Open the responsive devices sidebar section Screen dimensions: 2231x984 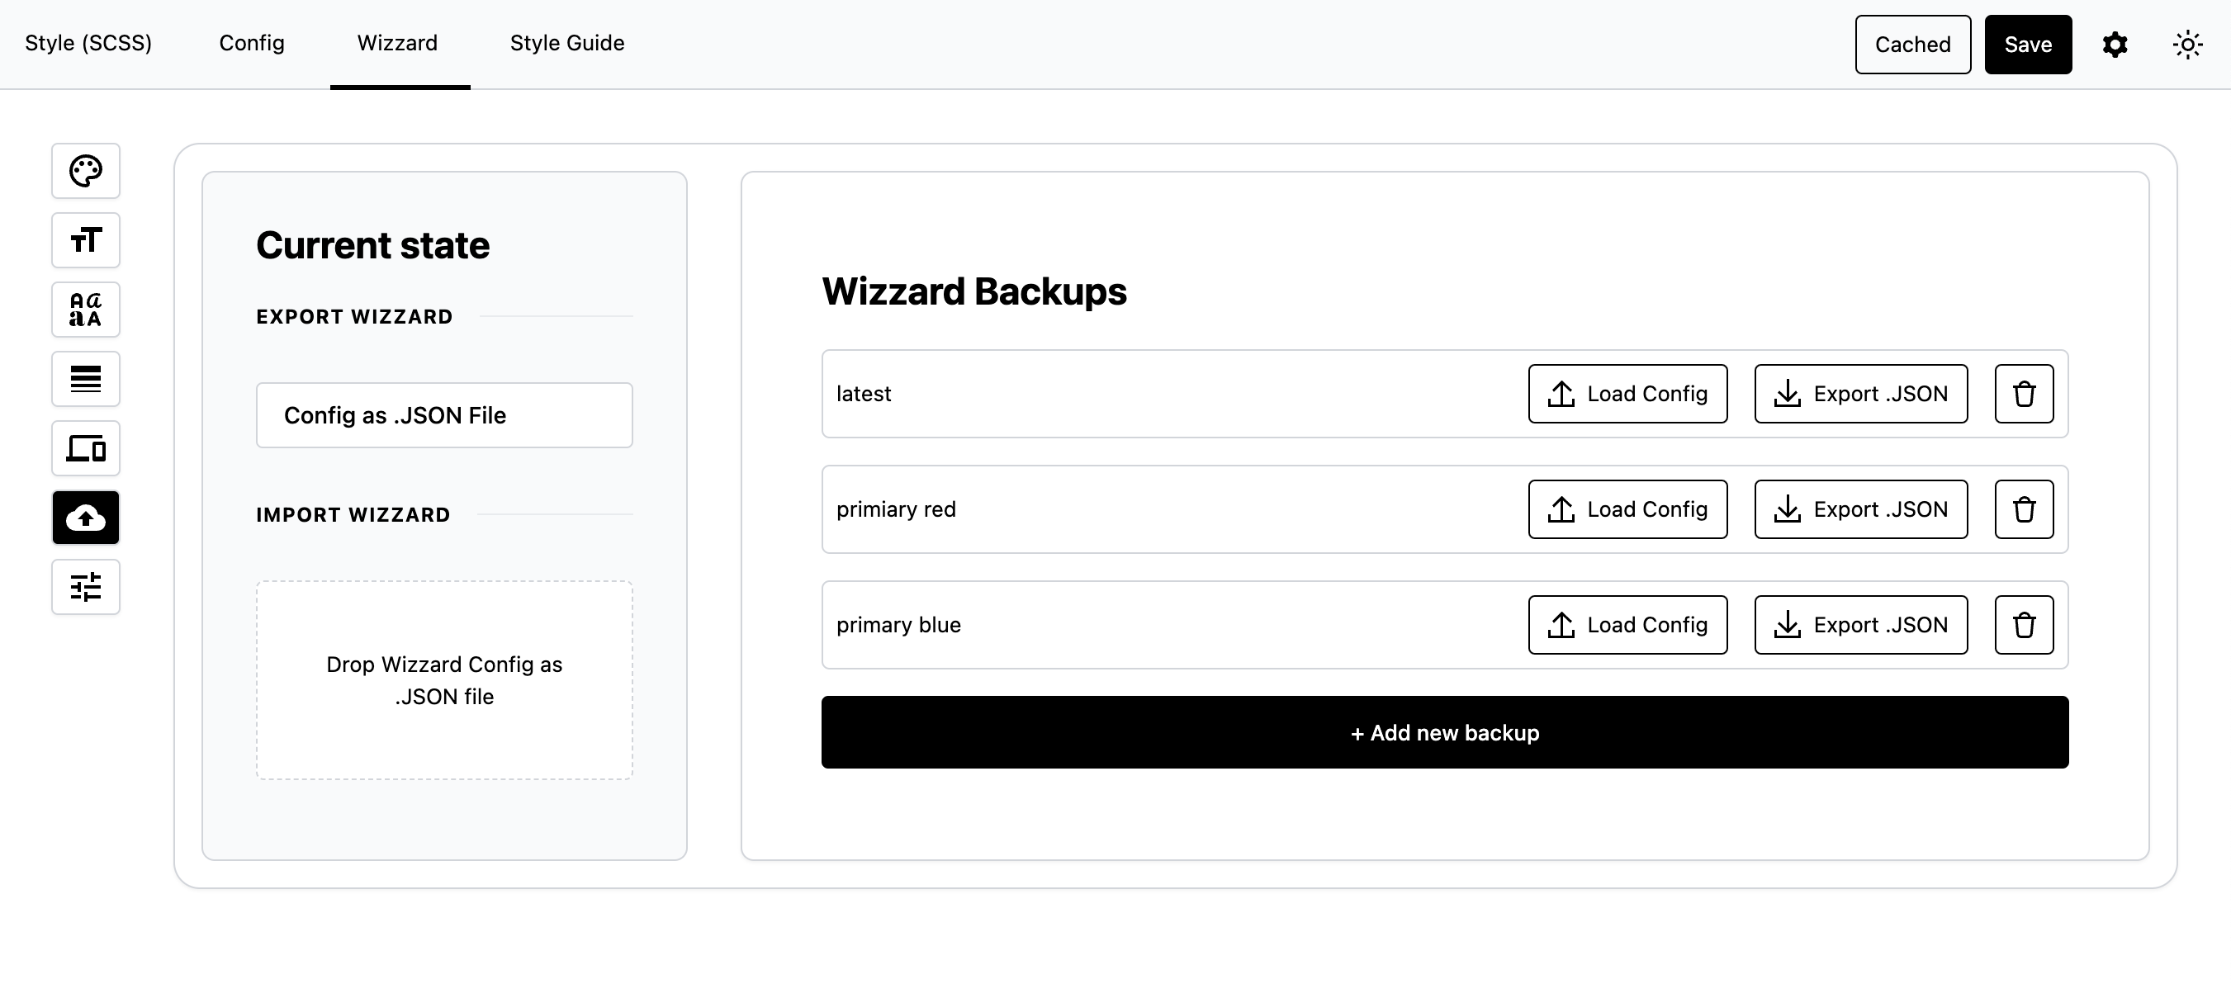(86, 447)
